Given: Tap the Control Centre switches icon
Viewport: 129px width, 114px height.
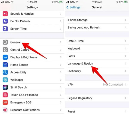Looking at the screenshot, I should [x=5, y=50].
